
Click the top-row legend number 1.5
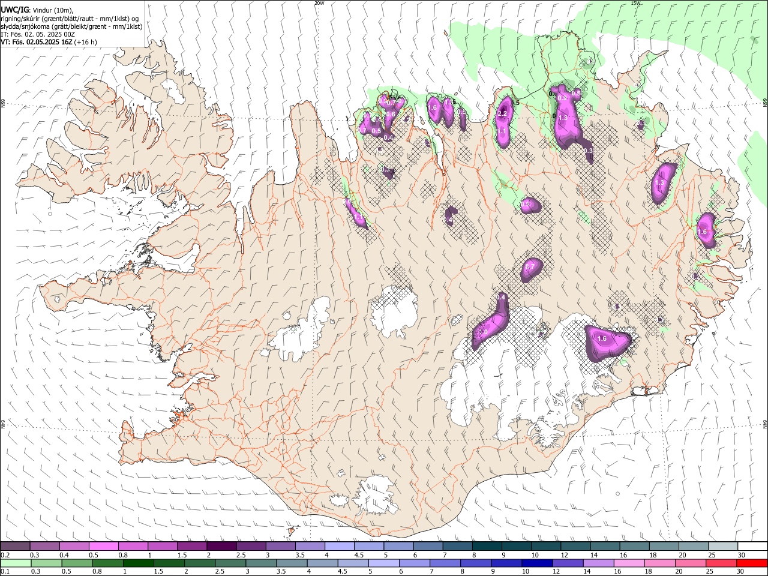click(x=181, y=555)
